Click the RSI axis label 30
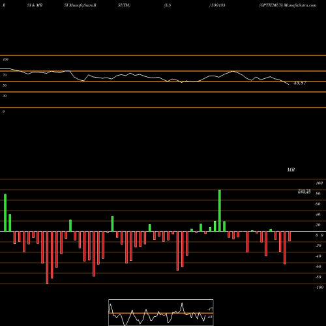Screen dimensions: 326x326 [5, 96]
